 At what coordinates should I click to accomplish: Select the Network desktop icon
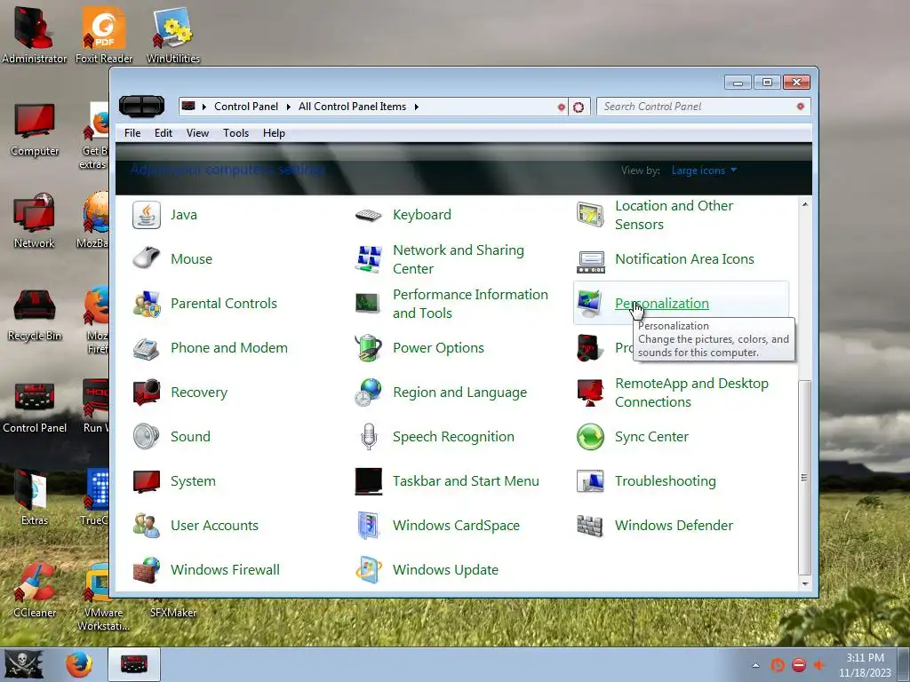35,221
